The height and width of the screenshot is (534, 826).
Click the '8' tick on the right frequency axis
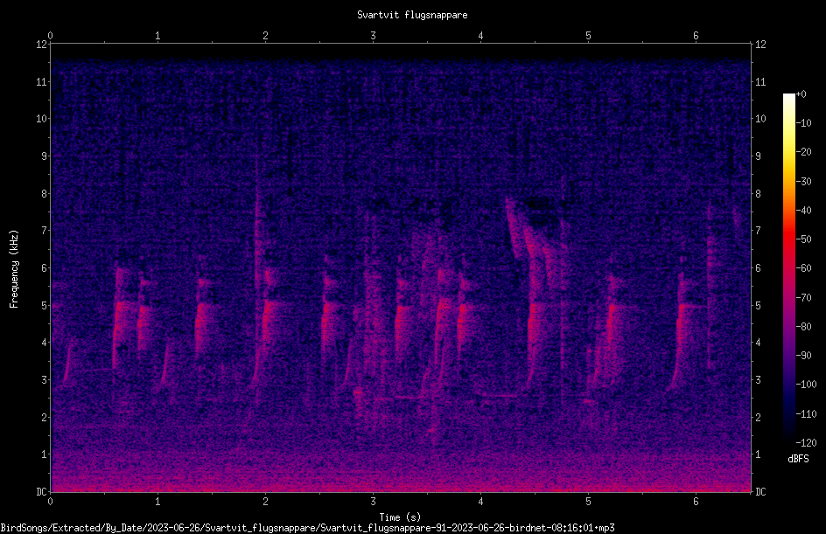point(758,194)
